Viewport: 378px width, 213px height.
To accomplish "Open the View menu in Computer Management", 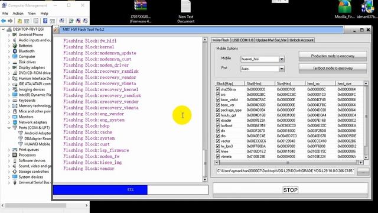I will (32, 13).
